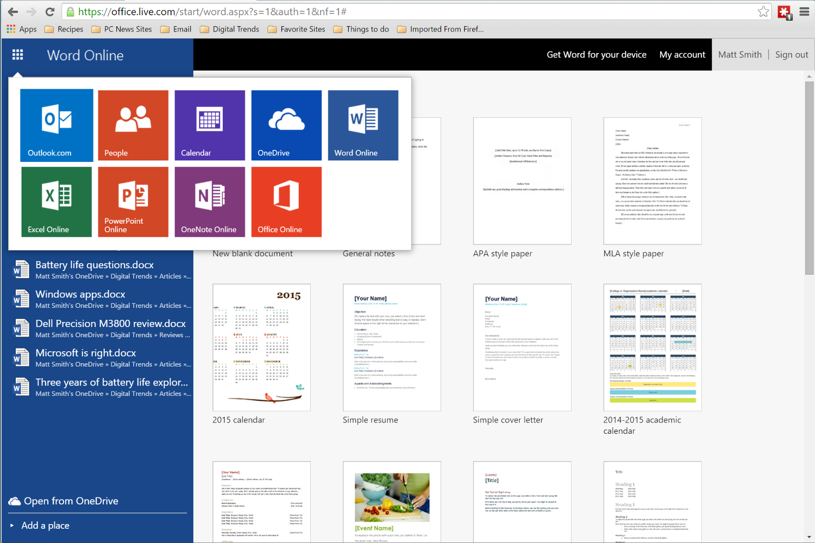Open the Things to do bookmark folder

(x=361, y=29)
